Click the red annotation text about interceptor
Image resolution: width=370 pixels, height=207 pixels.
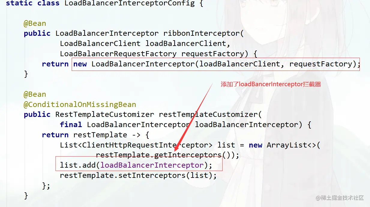271,84
